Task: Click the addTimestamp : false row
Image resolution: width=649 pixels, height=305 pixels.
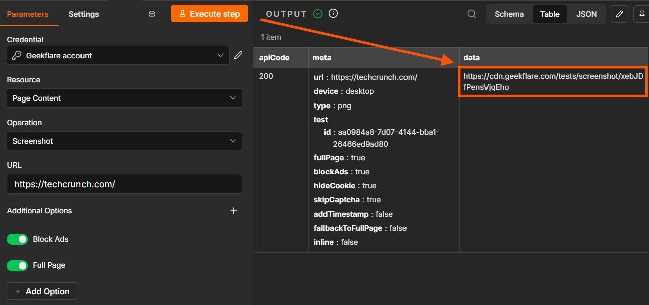Action: click(353, 214)
